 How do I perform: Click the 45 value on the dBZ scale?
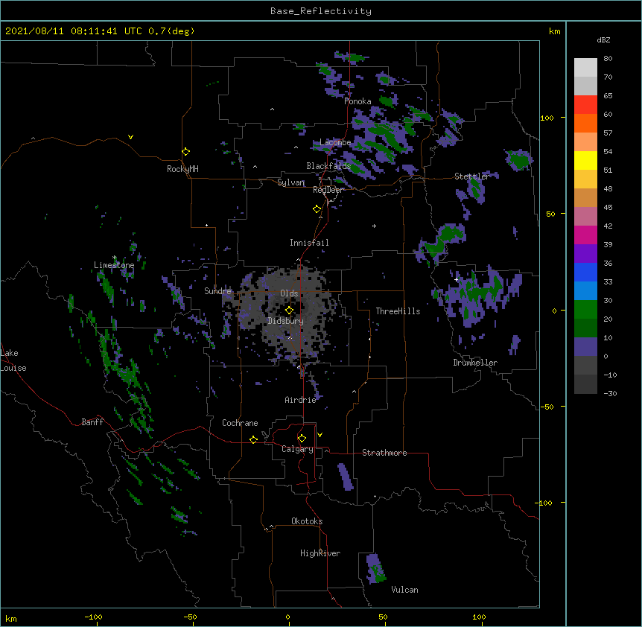pos(608,207)
